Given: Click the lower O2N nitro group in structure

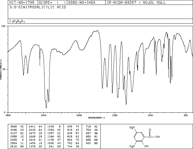Looking at the screenshot, I should tap(132, 146).
